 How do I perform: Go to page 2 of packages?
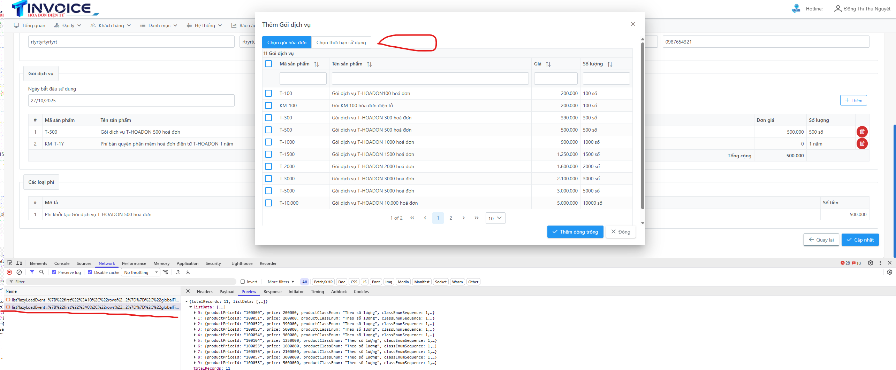pos(450,218)
